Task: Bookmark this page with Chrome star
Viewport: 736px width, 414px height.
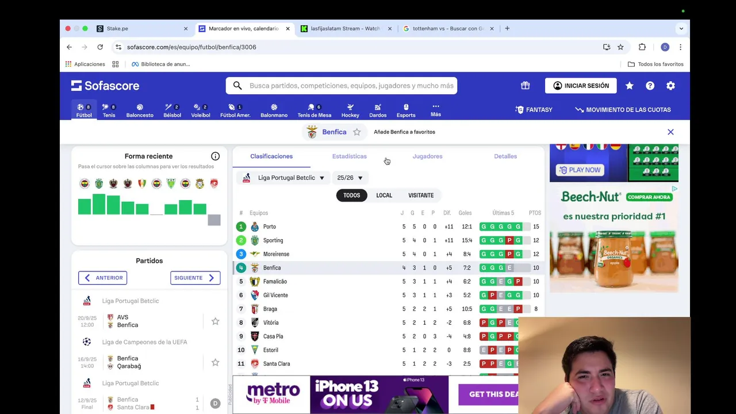Action: 620,47
